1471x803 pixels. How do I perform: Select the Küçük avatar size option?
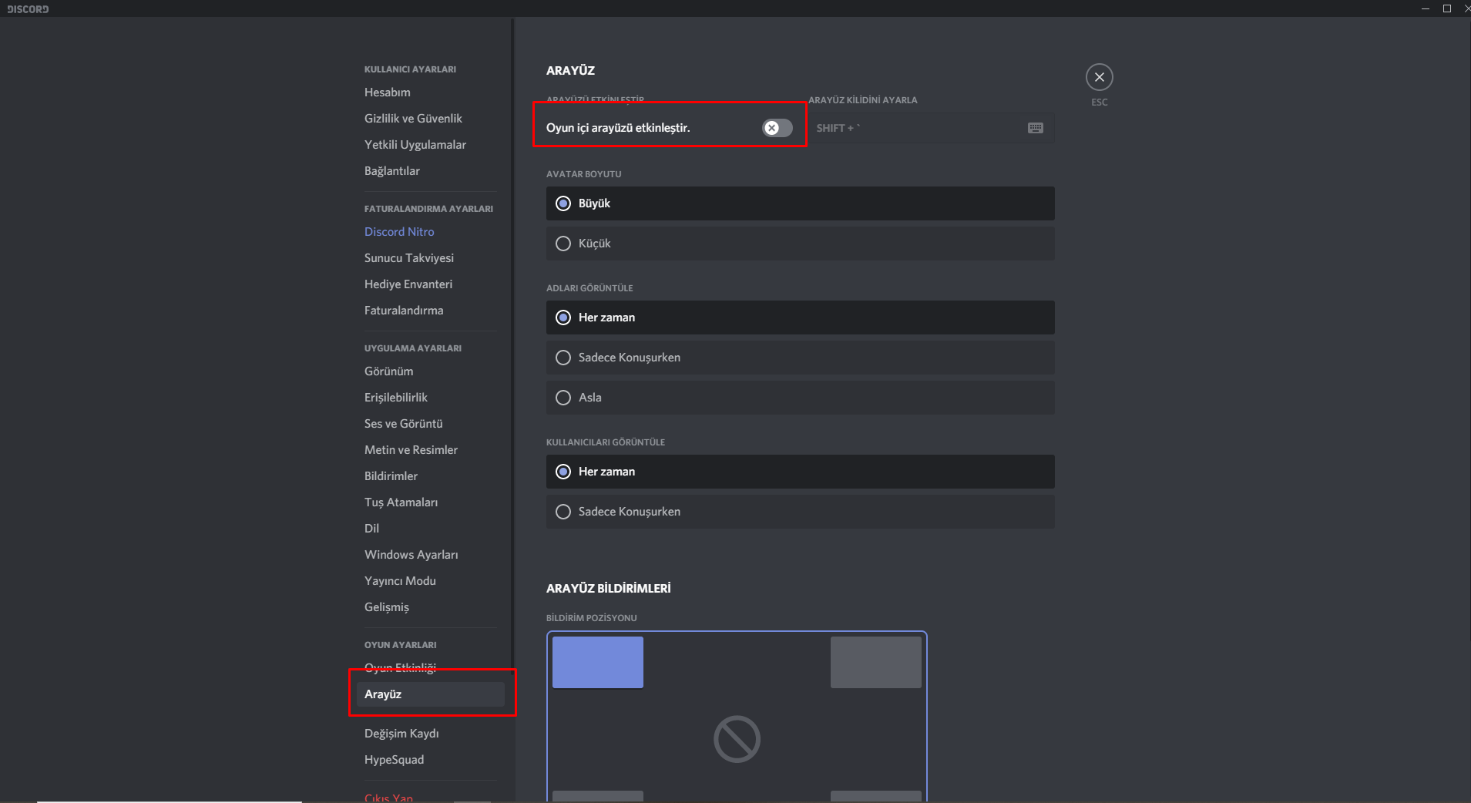(800, 244)
